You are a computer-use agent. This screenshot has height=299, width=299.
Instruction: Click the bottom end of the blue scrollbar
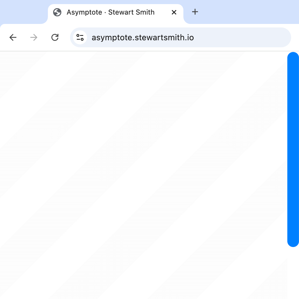(x=293, y=243)
